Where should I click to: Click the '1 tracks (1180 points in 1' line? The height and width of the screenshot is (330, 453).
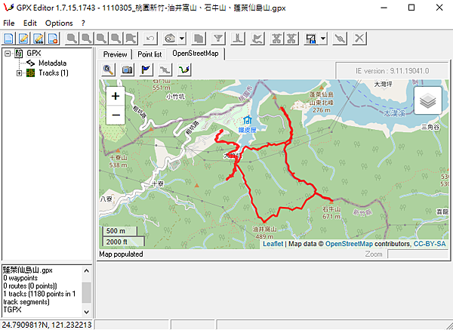pos(39,294)
